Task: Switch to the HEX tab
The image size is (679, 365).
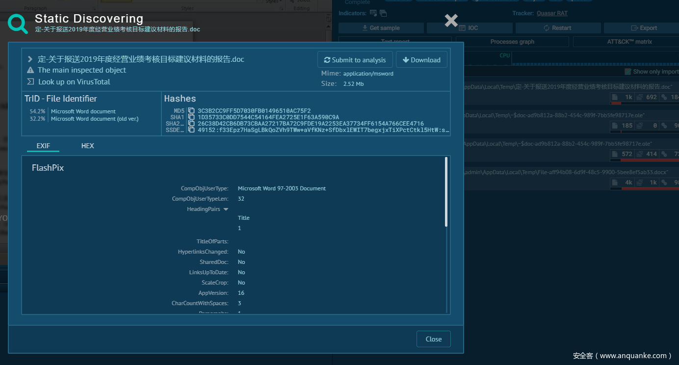Action: [87, 146]
